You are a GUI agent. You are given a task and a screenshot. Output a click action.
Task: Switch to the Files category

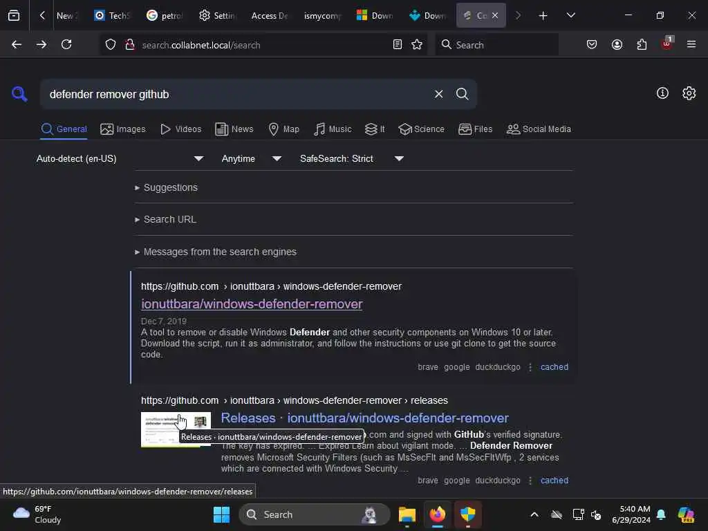[x=475, y=129]
